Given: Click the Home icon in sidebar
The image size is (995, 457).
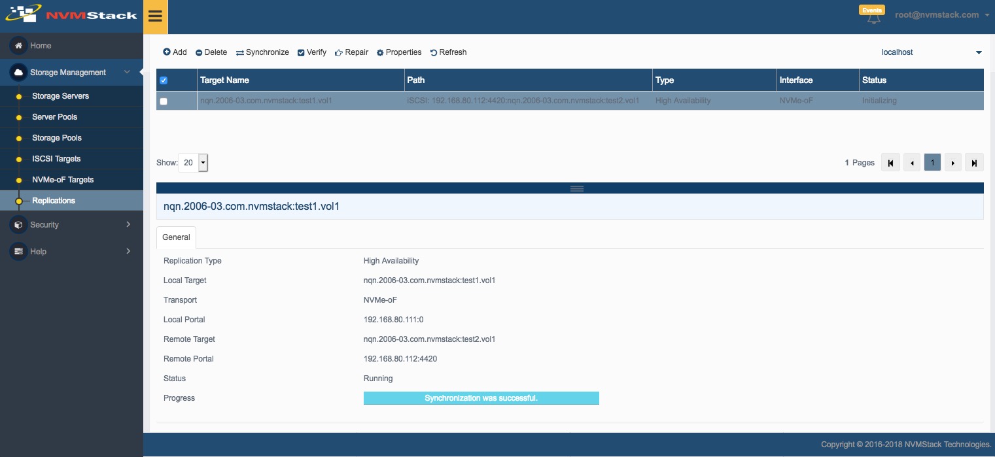Looking at the screenshot, I should [x=18, y=46].
